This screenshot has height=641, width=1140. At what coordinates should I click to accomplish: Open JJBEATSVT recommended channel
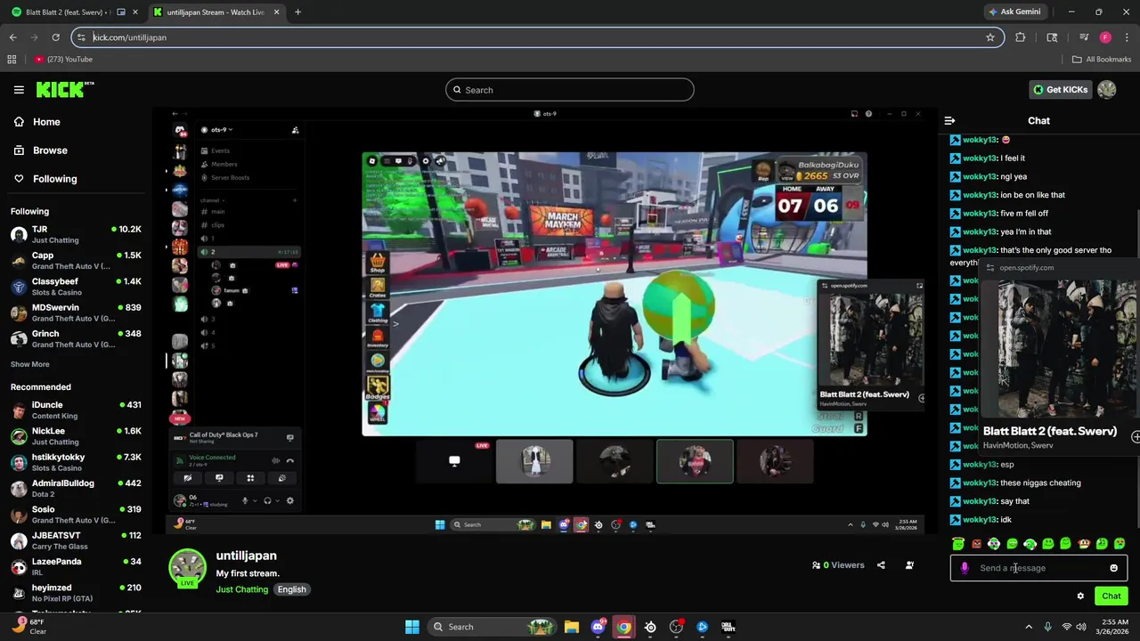pyautogui.click(x=76, y=540)
